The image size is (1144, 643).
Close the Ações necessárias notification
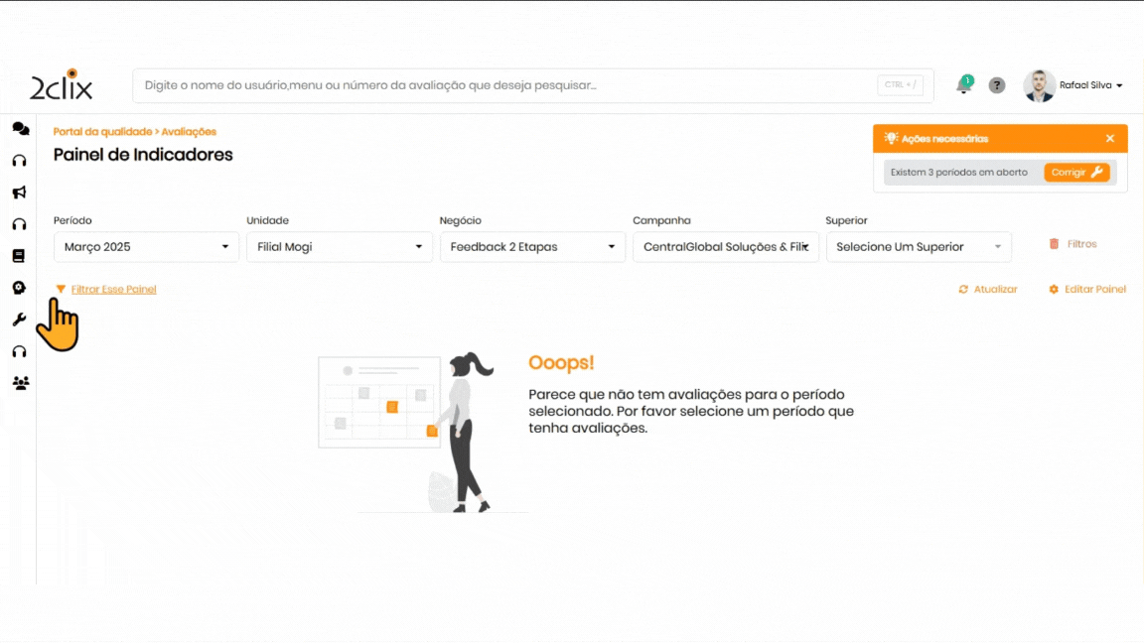1110,139
